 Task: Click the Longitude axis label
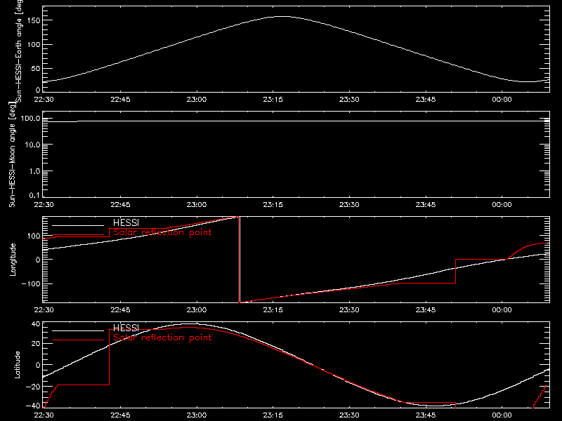pyautogui.click(x=13, y=260)
